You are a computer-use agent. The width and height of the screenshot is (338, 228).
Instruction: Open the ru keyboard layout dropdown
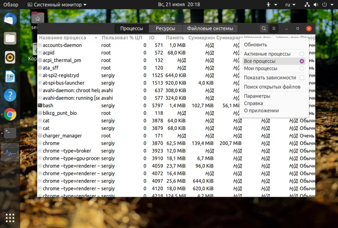(x=290, y=4)
